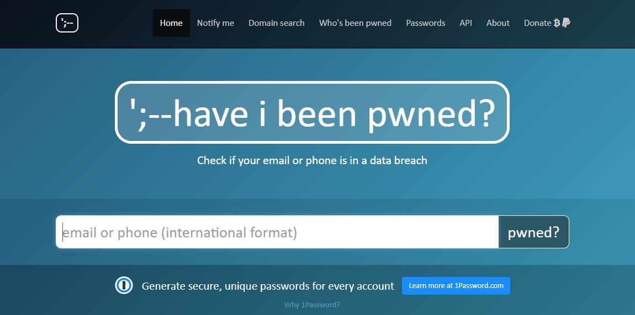Click the Donate link in navigation
The height and width of the screenshot is (315, 635).
537,23
